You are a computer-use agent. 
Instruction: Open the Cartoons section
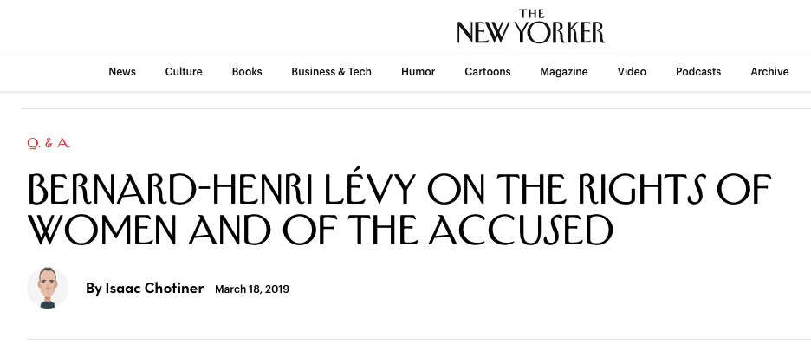[x=488, y=72]
